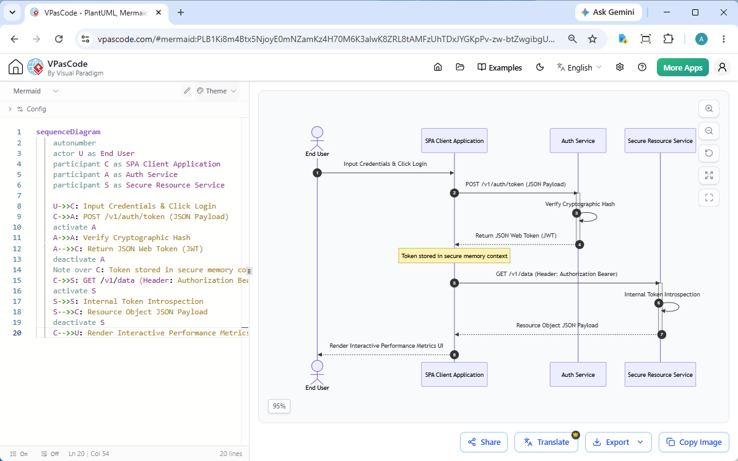Click the sequenceDiagram line in the editor
The width and height of the screenshot is (738, 461).
coord(68,132)
